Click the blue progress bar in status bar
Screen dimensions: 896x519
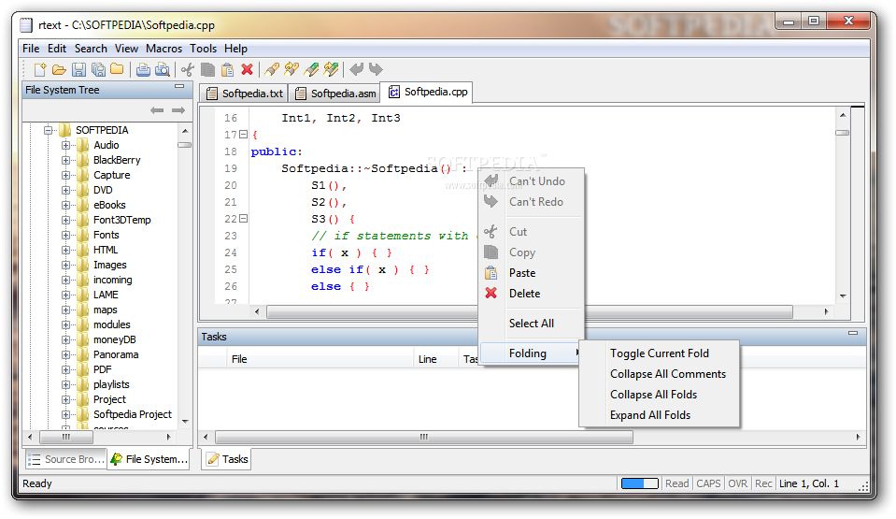click(640, 483)
